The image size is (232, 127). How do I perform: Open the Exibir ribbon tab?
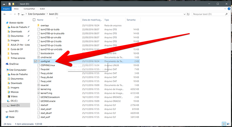click(42, 9)
